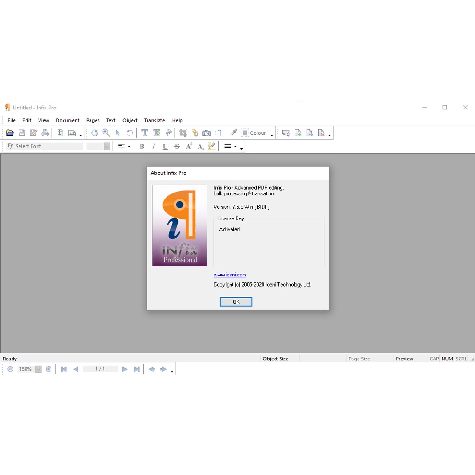Open the font size combo box
The height and width of the screenshot is (475, 475).
[98, 146]
